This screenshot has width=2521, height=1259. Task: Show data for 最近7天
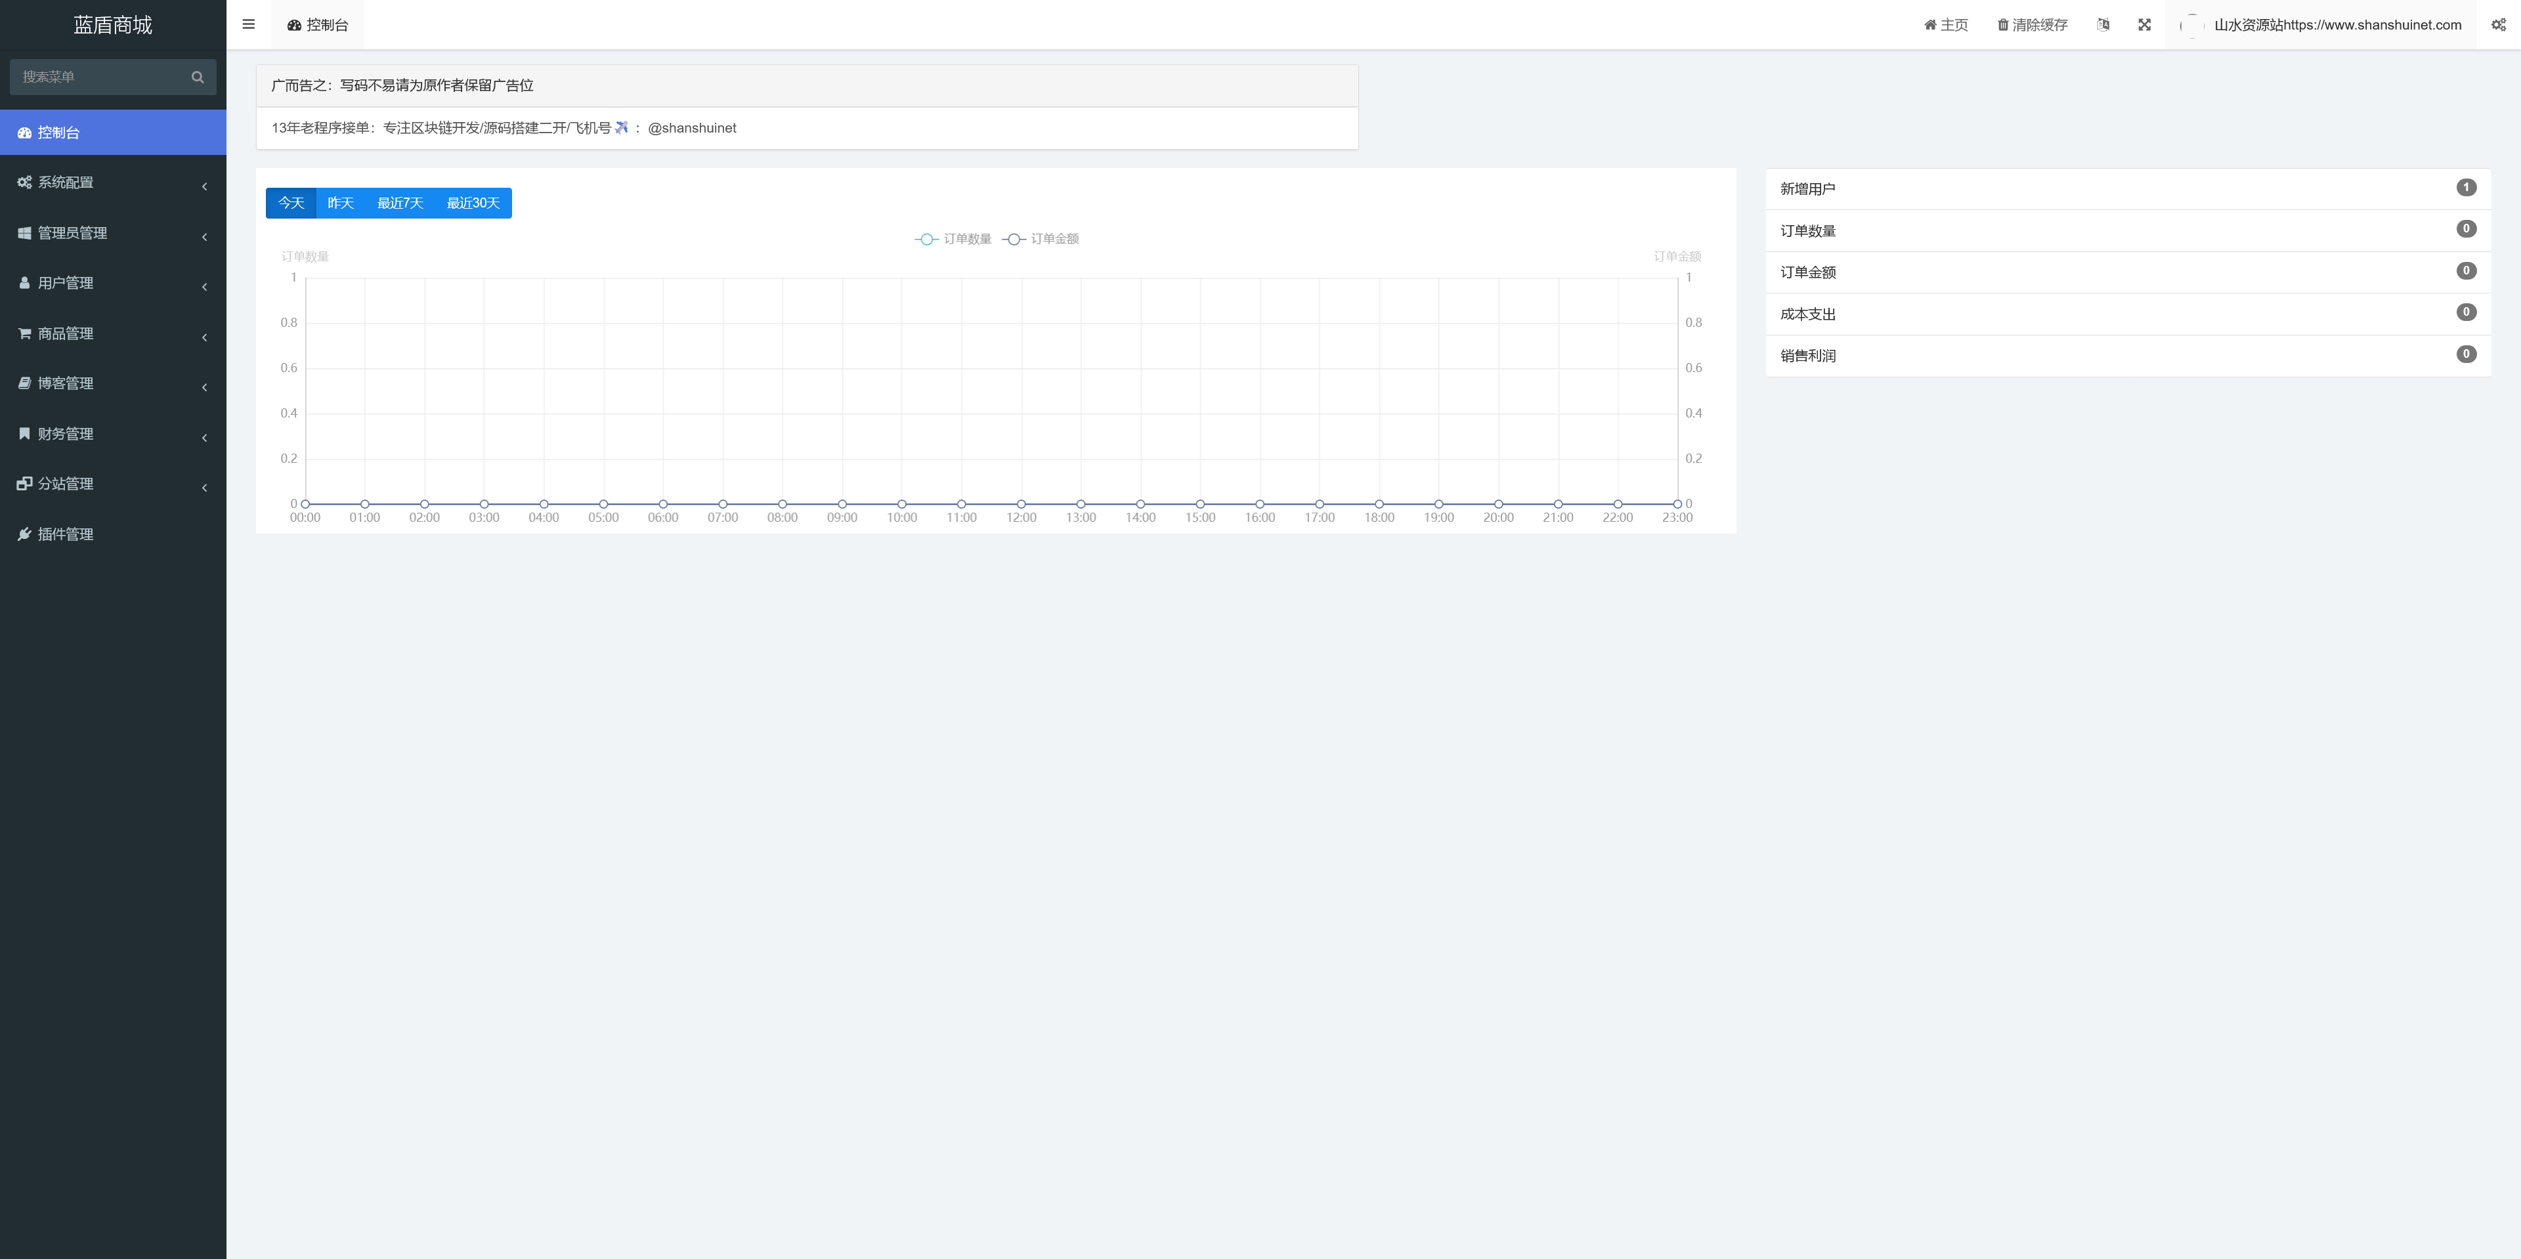click(x=399, y=202)
